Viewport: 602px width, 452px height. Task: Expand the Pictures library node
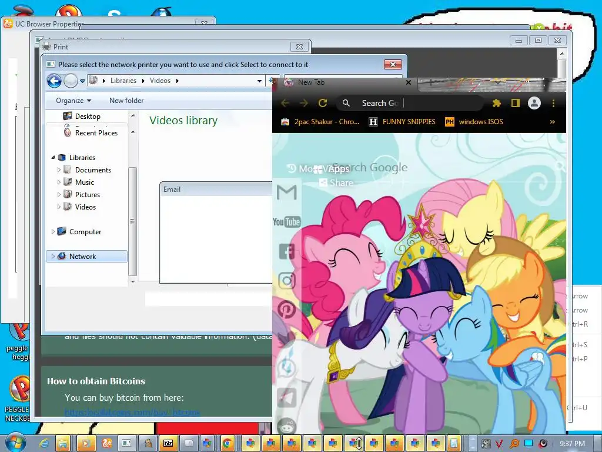pos(59,194)
